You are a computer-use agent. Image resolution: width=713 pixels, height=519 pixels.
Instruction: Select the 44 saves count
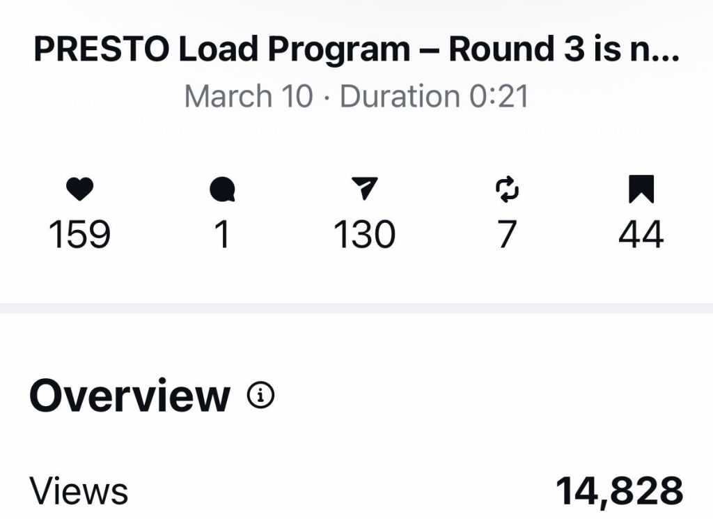point(641,235)
